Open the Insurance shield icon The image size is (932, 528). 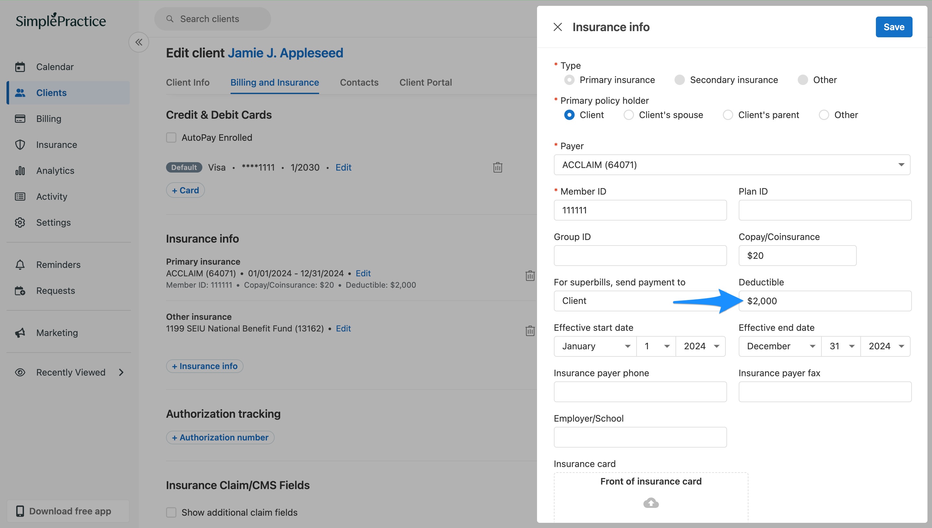click(x=20, y=145)
